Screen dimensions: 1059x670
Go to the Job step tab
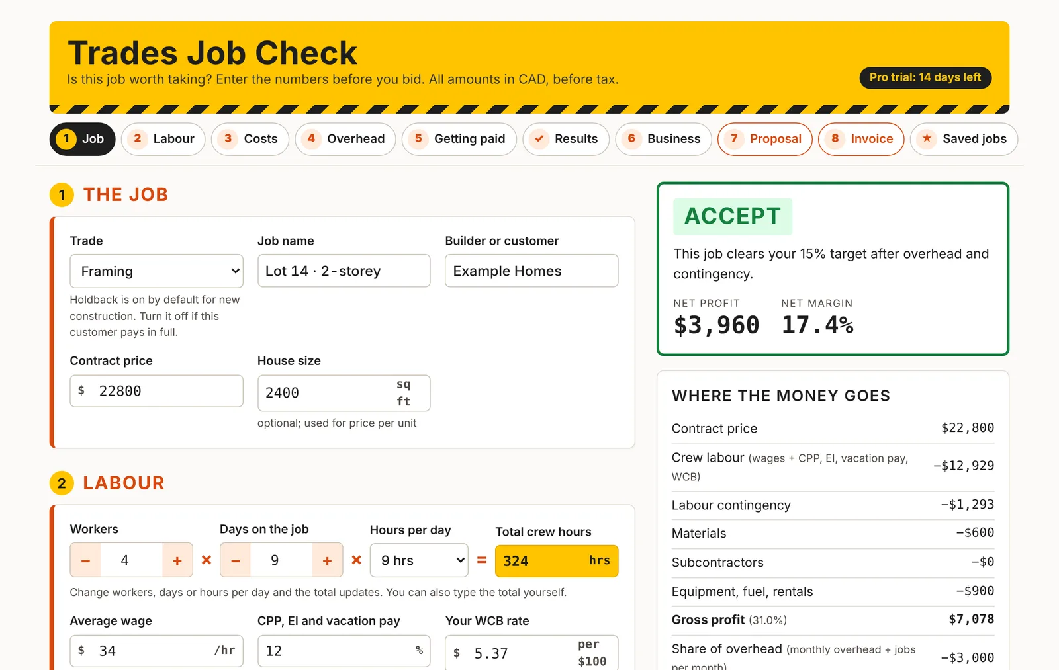(83, 139)
